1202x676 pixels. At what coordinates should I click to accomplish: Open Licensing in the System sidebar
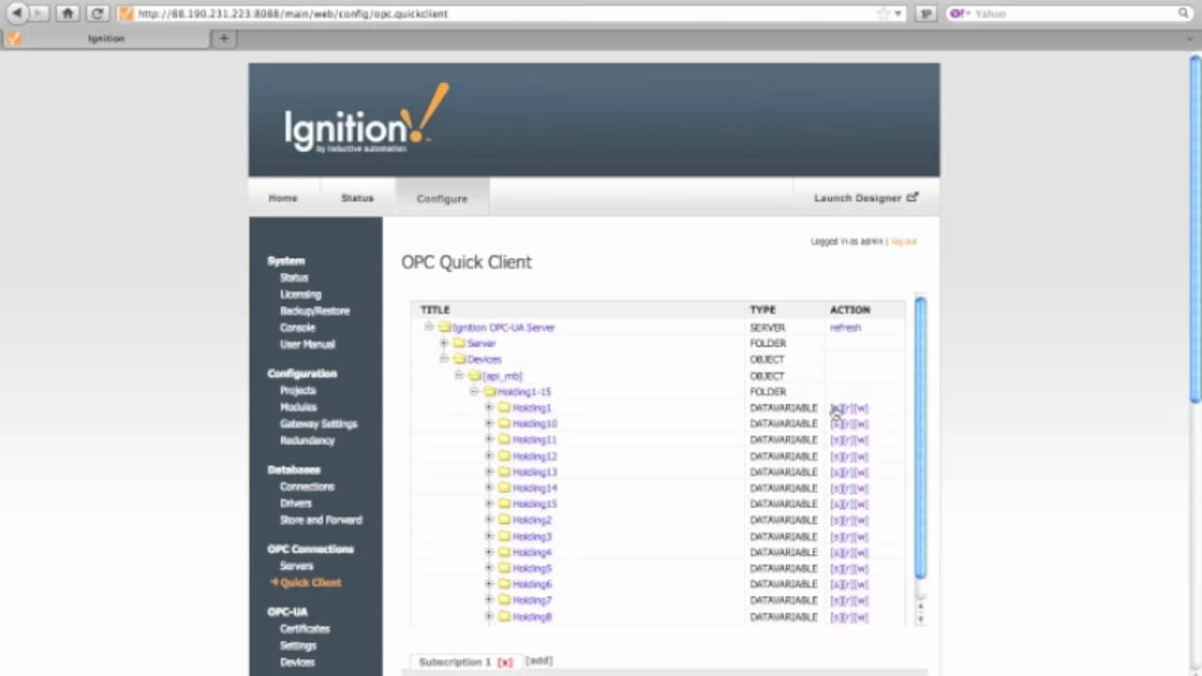300,294
